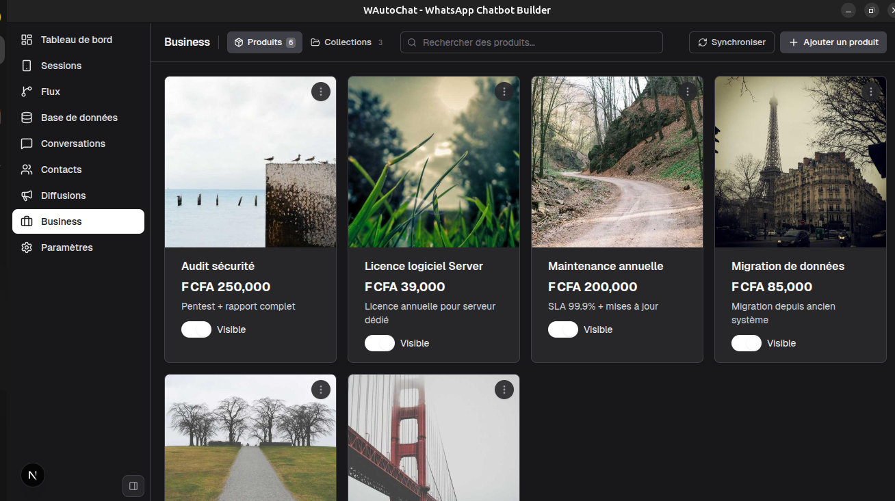Click the Sessions phone icon

(27, 66)
